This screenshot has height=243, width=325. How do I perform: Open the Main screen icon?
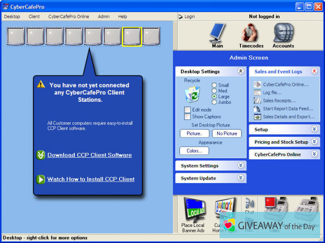click(217, 34)
